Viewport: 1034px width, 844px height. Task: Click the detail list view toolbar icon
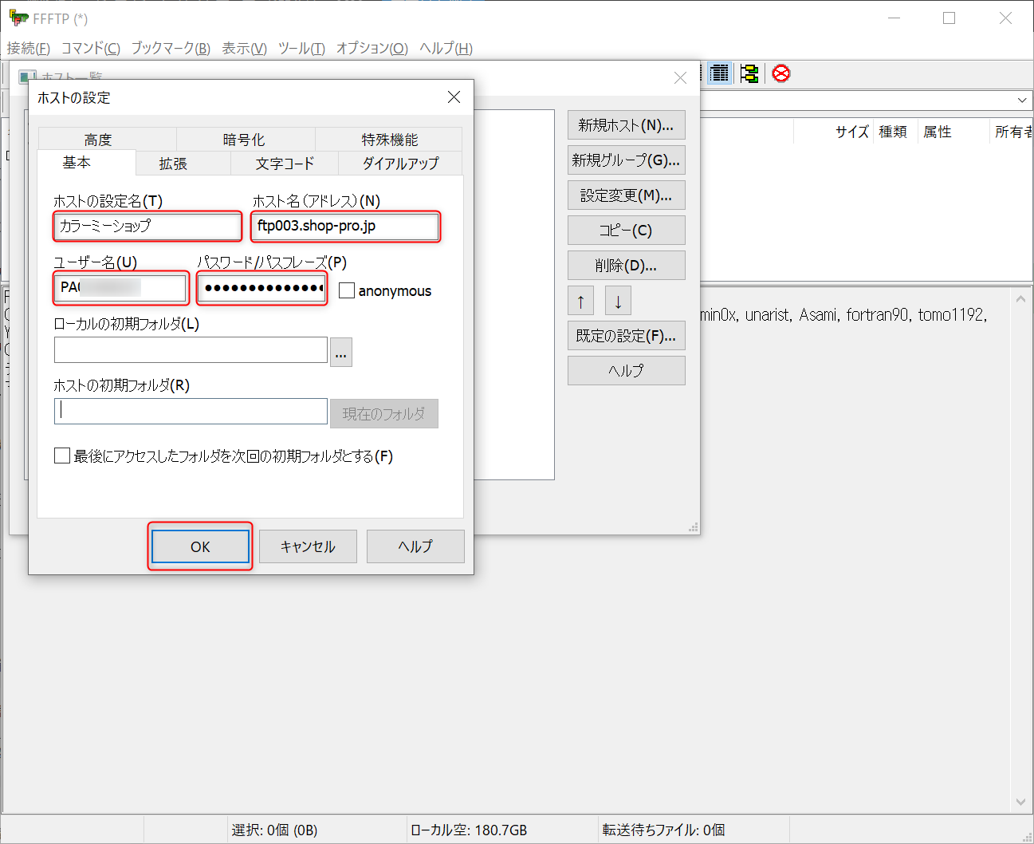[x=719, y=73]
